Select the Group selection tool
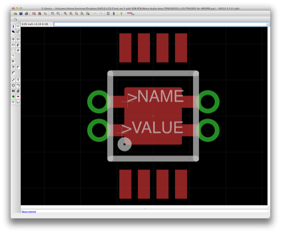This screenshot has width=281, height=233. point(13,51)
